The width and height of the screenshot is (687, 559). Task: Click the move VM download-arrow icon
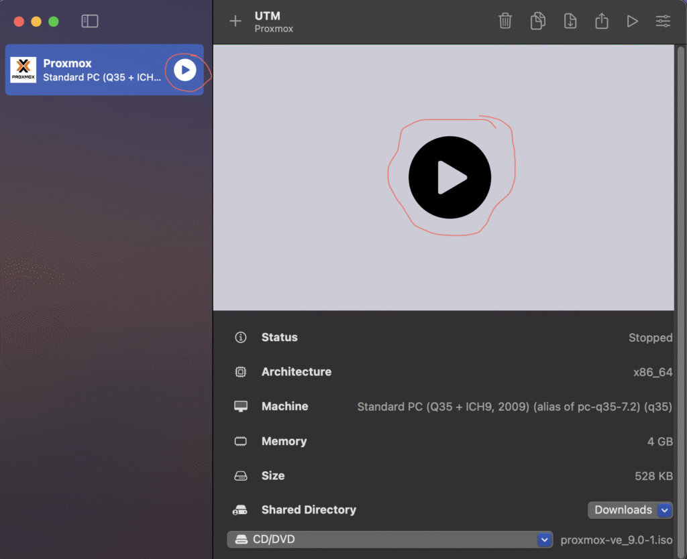click(x=570, y=21)
